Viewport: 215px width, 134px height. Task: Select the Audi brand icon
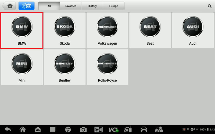(x=193, y=26)
